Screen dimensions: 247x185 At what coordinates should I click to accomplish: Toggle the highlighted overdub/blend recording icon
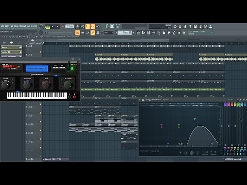pyautogui.click(x=93, y=26)
